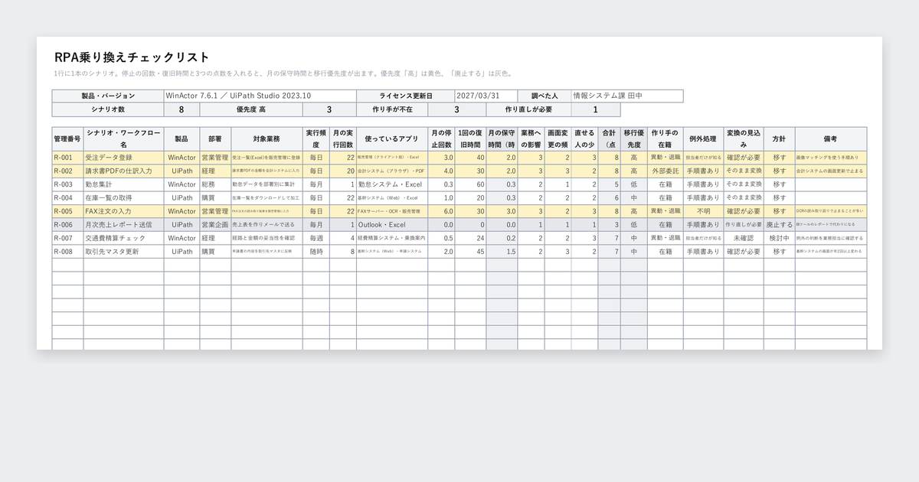Edit the '情報システム課 田中' field
Viewport: 919px width, 482px height.
coord(627,96)
